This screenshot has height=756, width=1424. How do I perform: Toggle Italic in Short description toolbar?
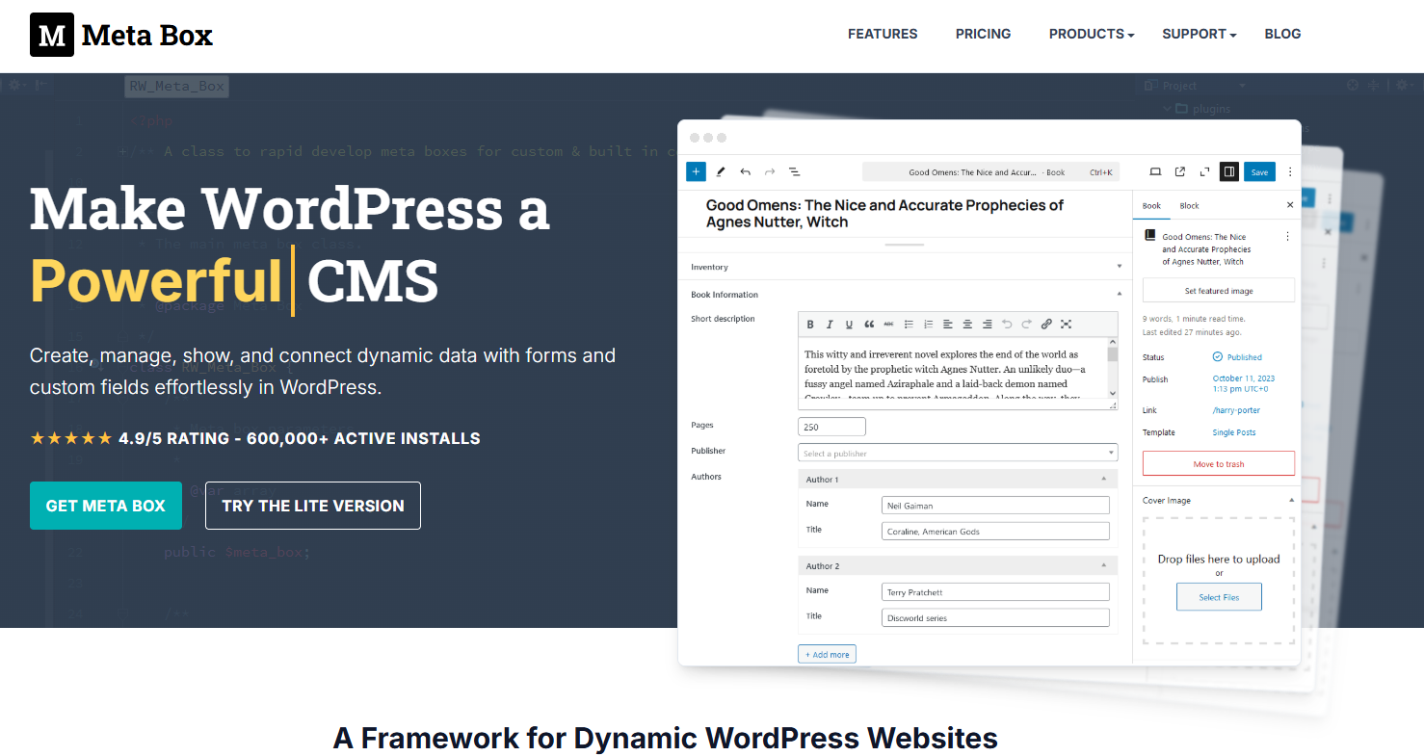[830, 324]
